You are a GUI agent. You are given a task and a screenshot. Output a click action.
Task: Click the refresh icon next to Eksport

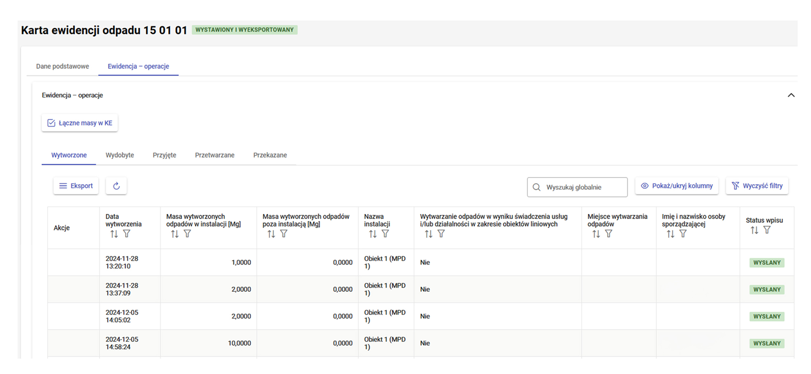point(116,186)
